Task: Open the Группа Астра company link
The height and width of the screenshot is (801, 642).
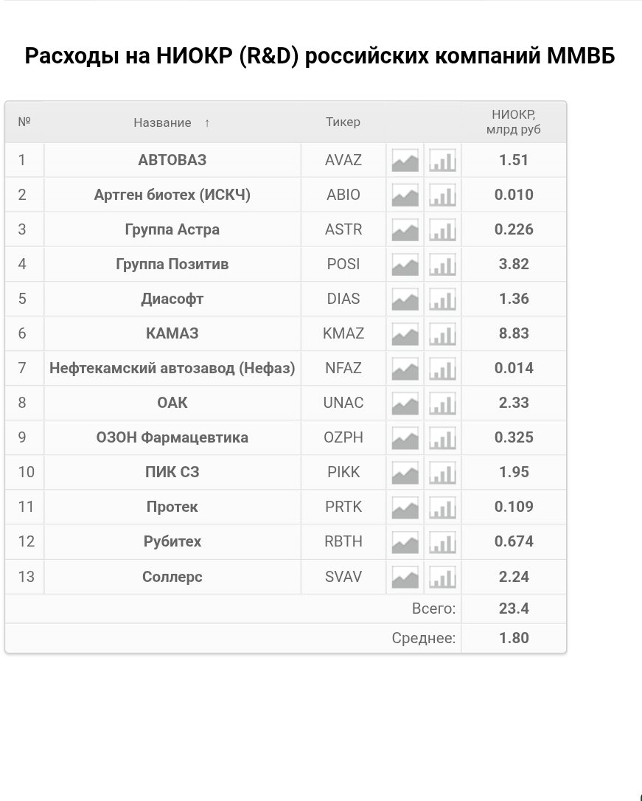Action: (172, 229)
